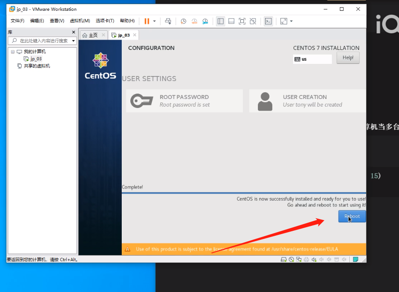Switch to Unity mode icon

(x=252, y=21)
